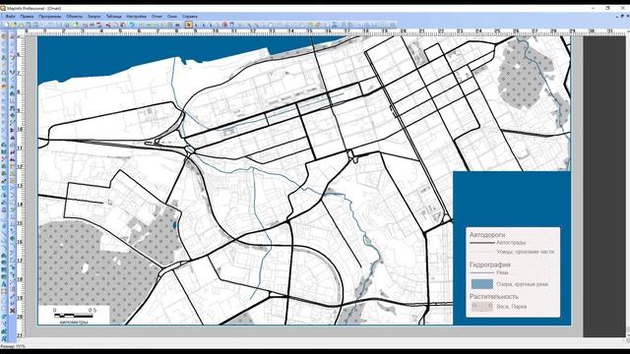This screenshot has height=354, width=630.
Task: Click the Озера, крупные реки legend label
Action: tap(522, 284)
